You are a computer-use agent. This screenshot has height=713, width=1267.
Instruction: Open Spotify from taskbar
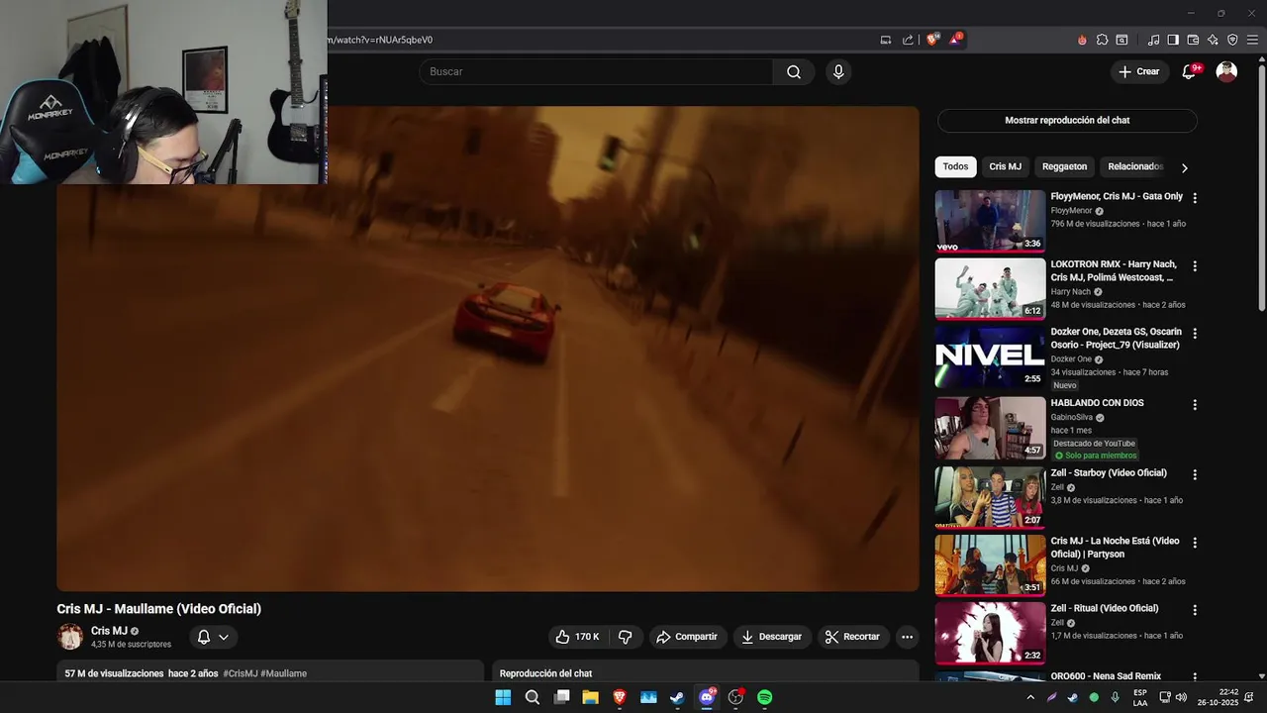pos(764,697)
